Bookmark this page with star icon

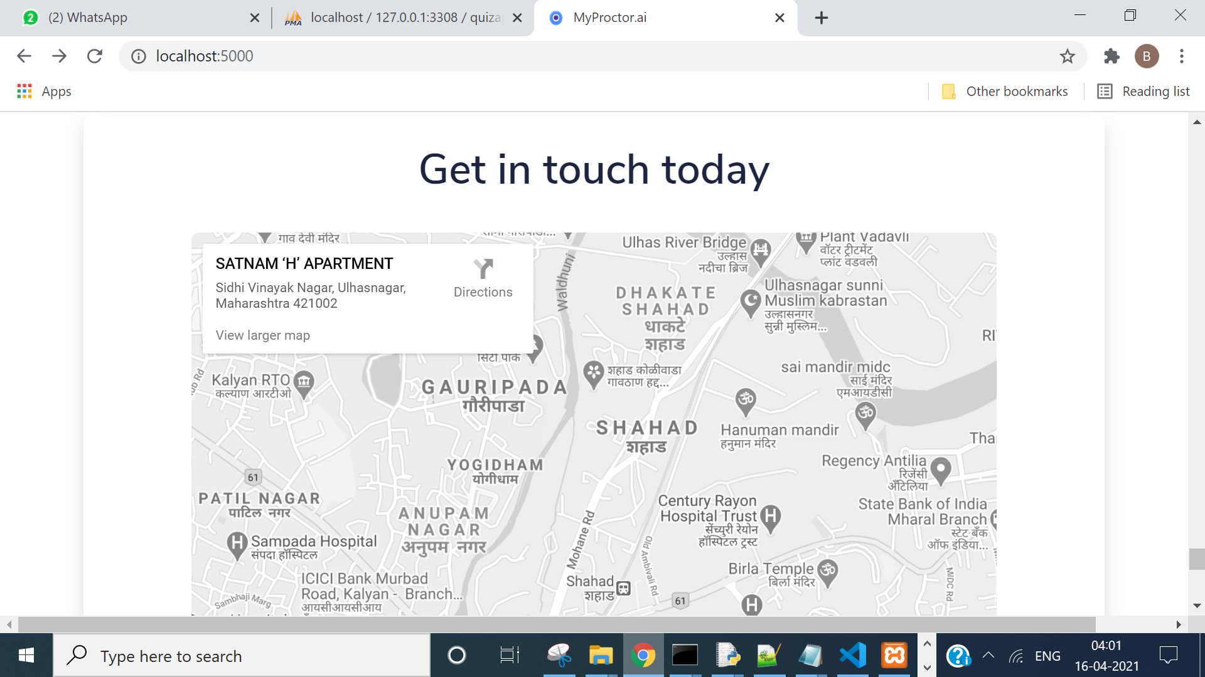coord(1067,56)
